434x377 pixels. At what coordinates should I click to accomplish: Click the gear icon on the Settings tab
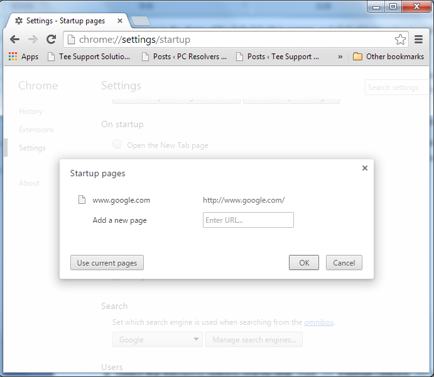click(19, 21)
